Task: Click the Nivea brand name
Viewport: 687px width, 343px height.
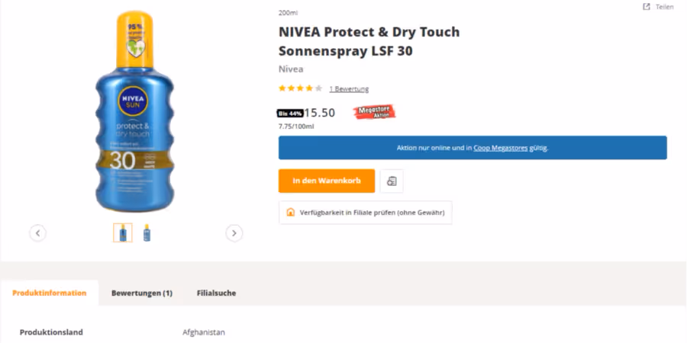Action: pos(291,69)
